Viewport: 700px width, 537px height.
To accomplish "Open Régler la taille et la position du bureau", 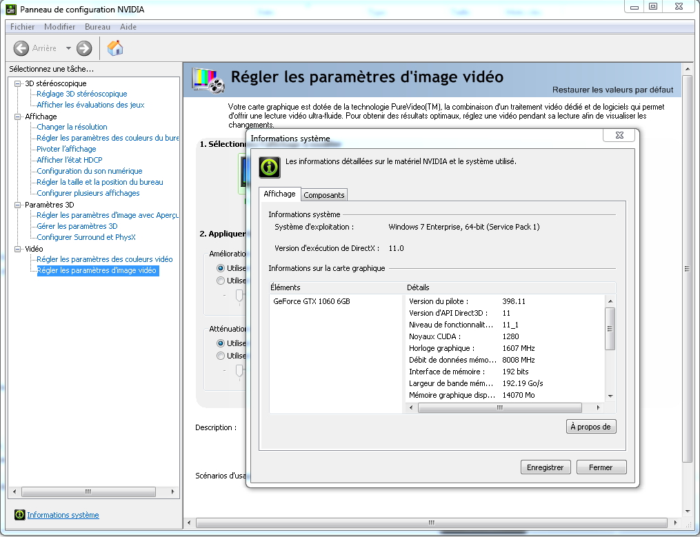I will (99, 182).
